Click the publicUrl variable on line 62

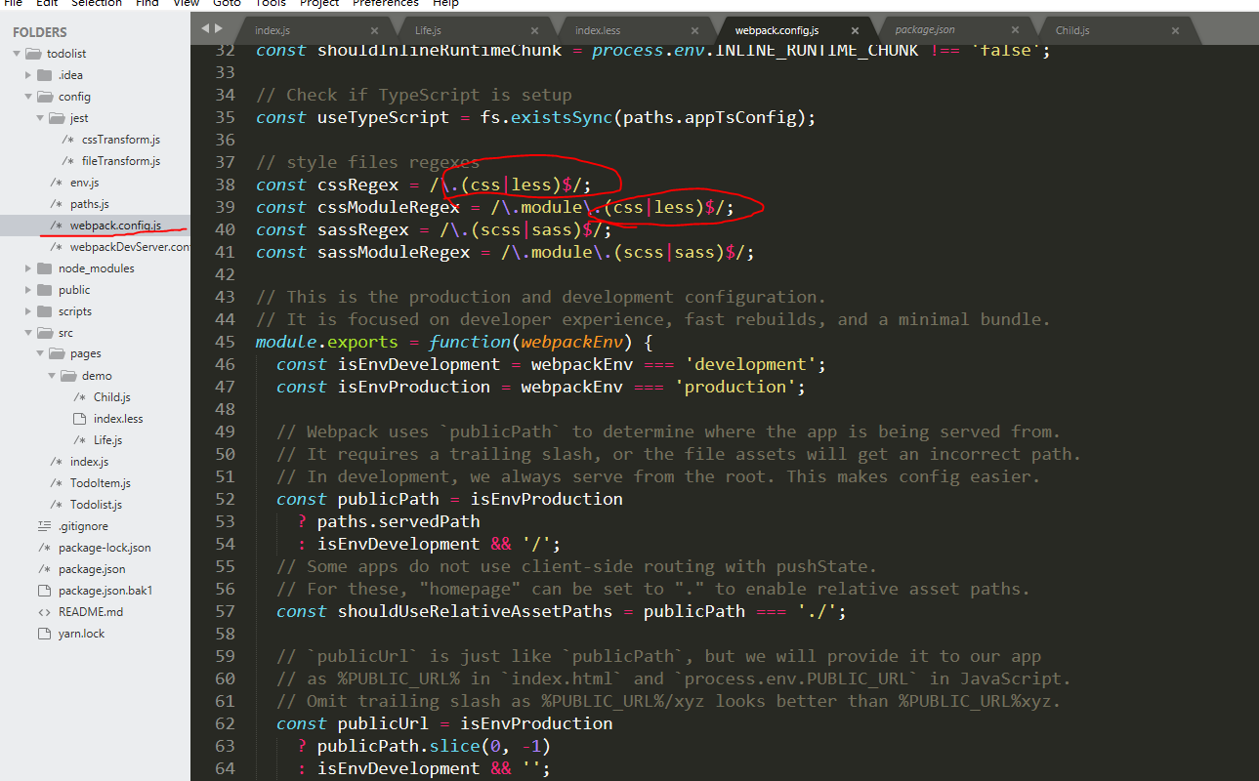coord(384,723)
